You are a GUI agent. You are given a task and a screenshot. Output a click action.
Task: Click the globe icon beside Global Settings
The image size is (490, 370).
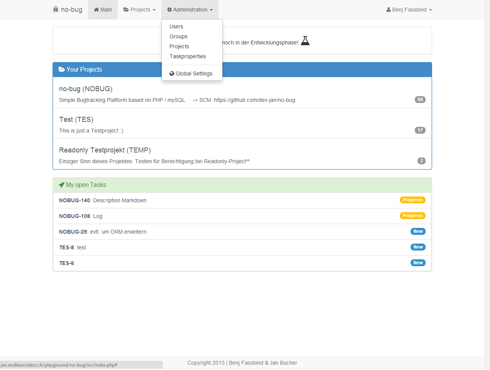(x=172, y=74)
